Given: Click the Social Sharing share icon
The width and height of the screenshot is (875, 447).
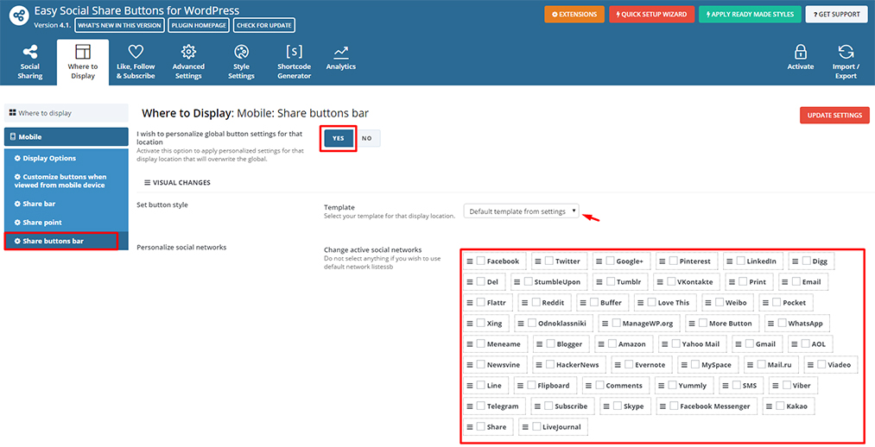Looking at the screenshot, I should tap(30, 52).
